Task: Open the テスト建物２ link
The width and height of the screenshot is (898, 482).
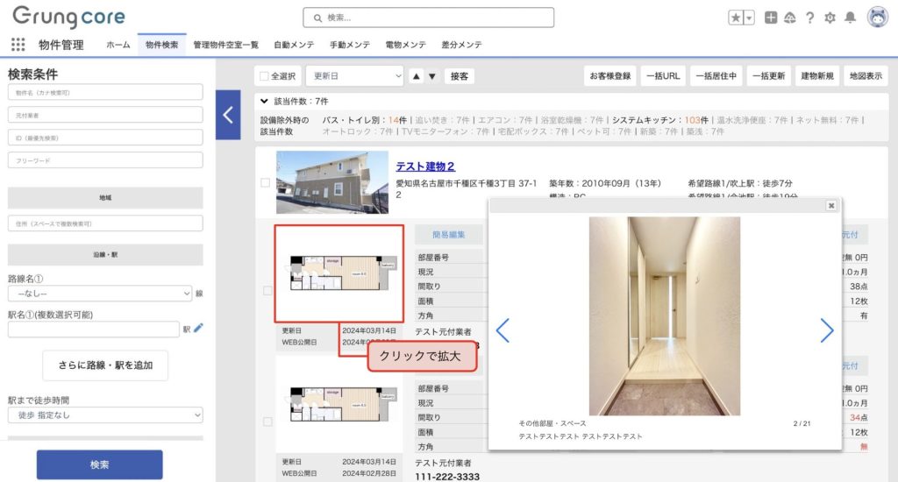Action: pyautogui.click(x=424, y=167)
